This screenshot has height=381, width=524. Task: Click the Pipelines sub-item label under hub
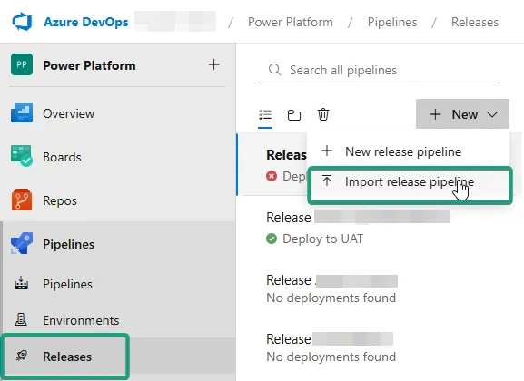coord(67,284)
